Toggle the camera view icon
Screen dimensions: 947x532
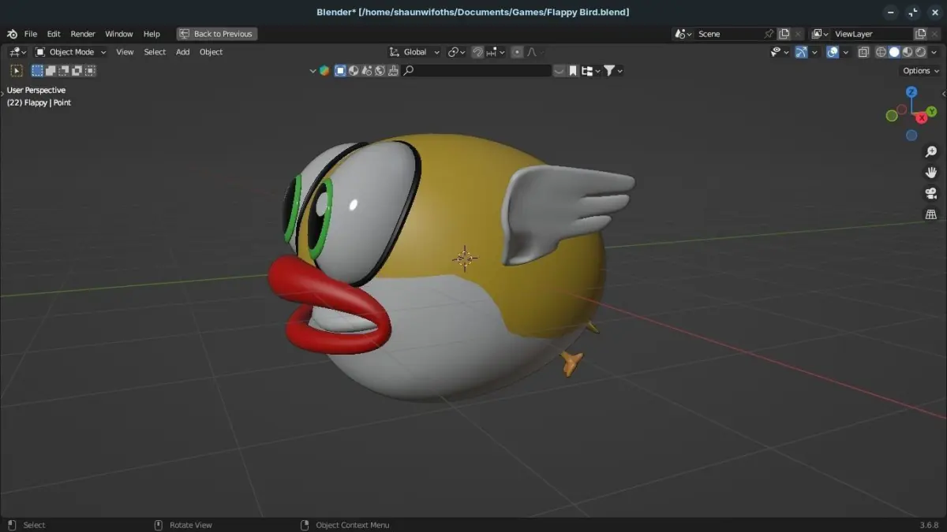pyautogui.click(x=931, y=194)
